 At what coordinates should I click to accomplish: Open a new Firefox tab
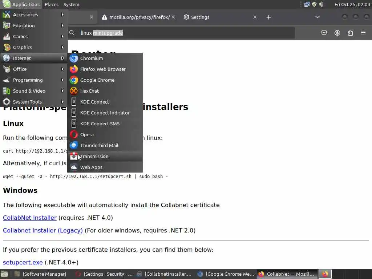point(268,17)
